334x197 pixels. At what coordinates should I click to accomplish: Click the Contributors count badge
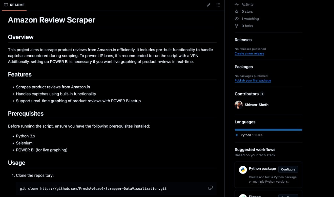coord(262,94)
